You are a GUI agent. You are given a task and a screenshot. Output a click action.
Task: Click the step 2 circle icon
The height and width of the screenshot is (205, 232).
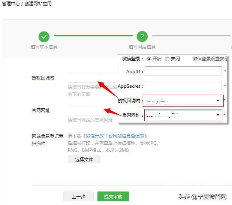coord(142,36)
